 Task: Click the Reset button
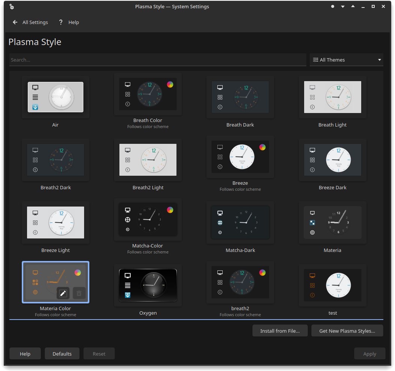pos(99,354)
